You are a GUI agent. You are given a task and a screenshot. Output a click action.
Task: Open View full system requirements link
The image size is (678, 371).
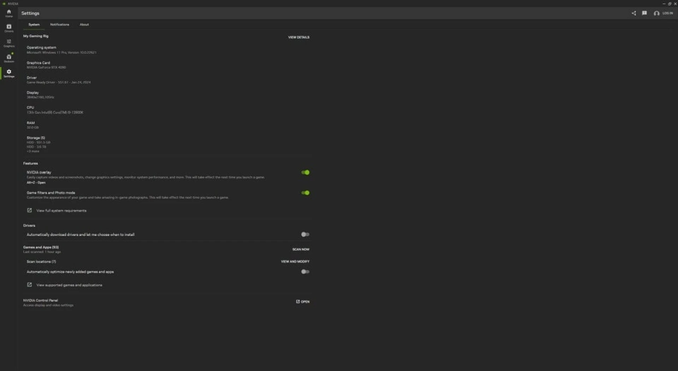pyautogui.click(x=61, y=211)
